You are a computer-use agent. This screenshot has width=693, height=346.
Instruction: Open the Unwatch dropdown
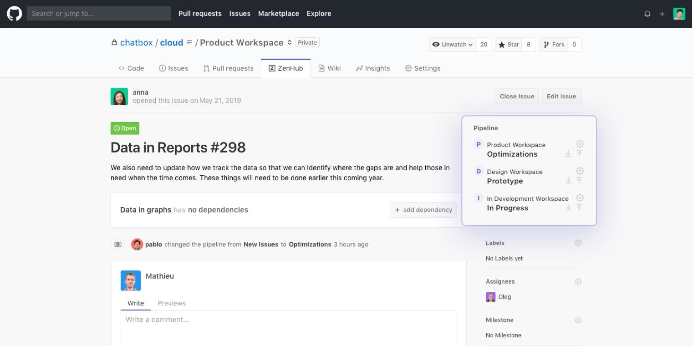pyautogui.click(x=454, y=45)
